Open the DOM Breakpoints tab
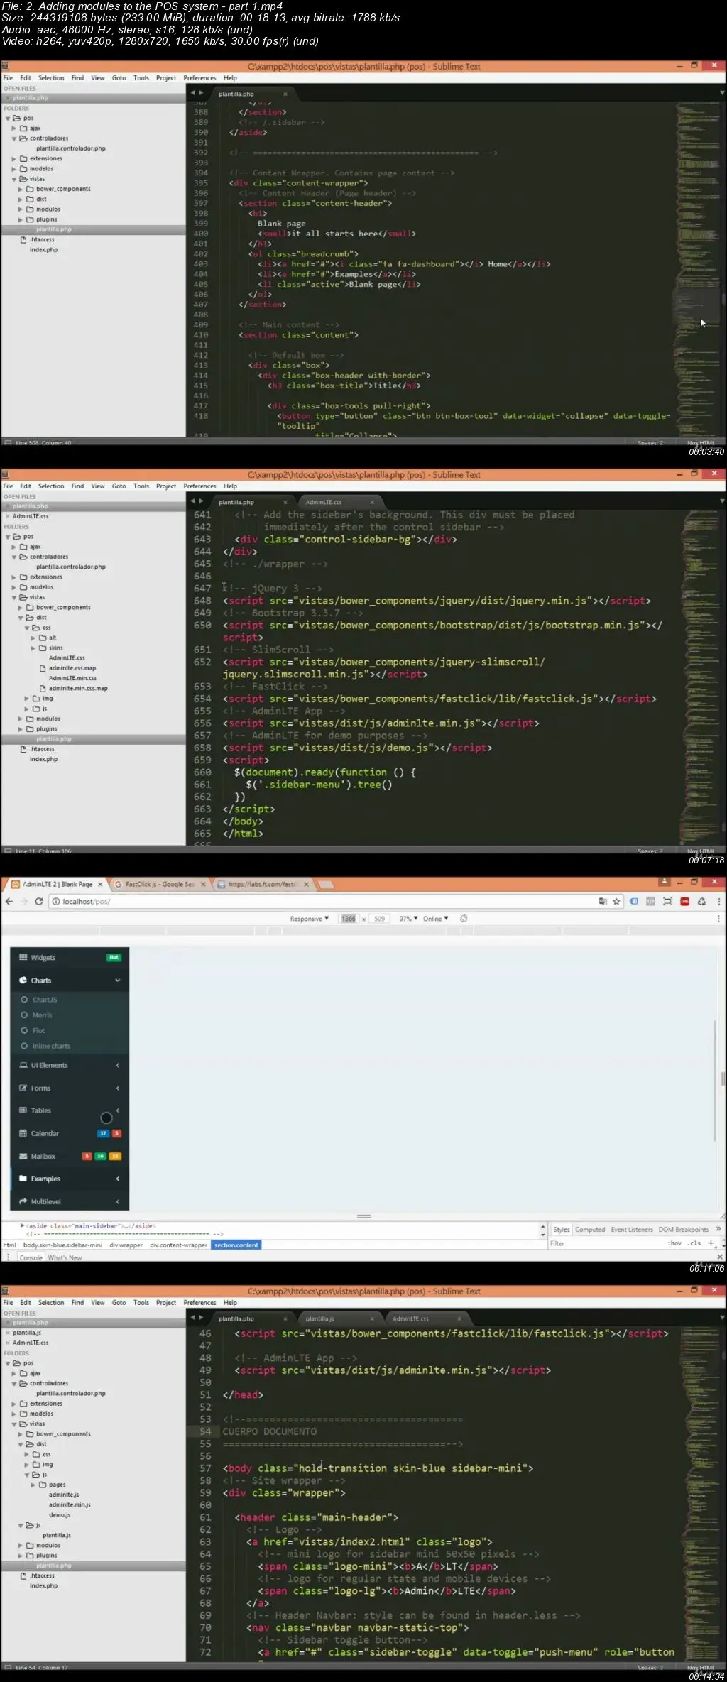 pyautogui.click(x=683, y=1230)
